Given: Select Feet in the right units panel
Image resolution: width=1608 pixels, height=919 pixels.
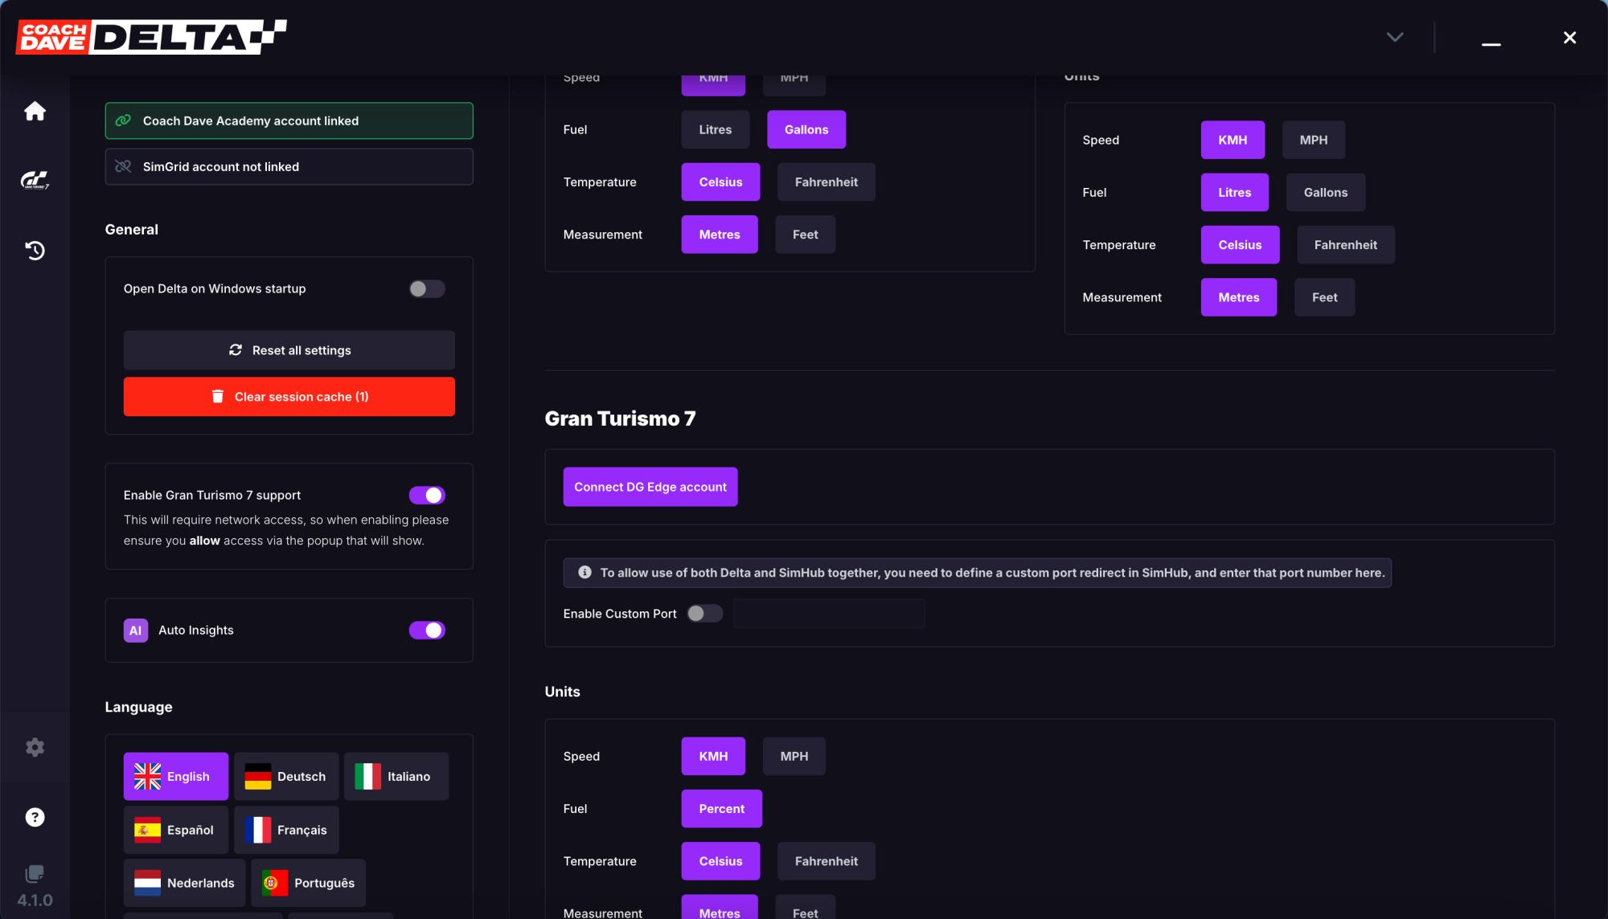Looking at the screenshot, I should coord(1324,297).
